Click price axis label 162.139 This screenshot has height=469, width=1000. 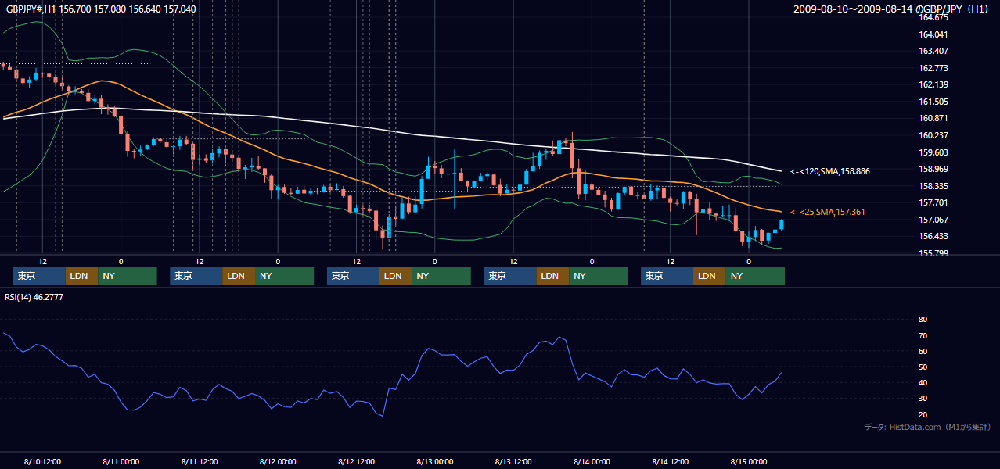coord(933,84)
